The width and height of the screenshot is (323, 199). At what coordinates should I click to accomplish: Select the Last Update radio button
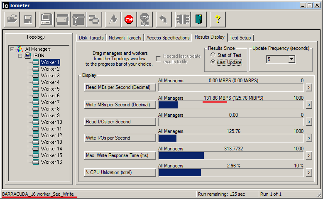click(213, 62)
